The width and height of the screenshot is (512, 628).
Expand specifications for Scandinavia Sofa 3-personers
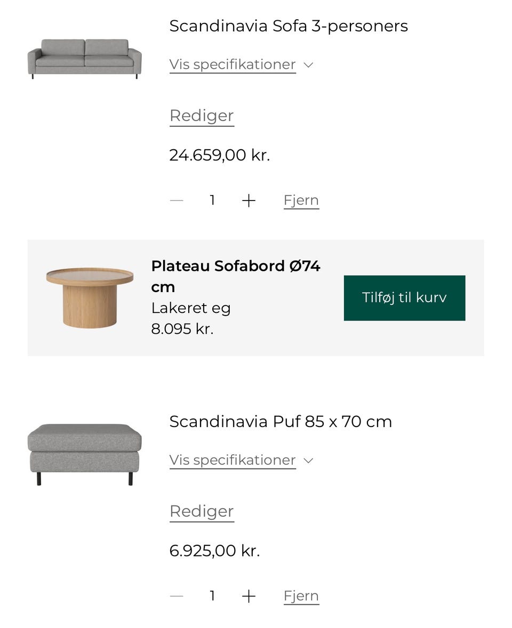tap(232, 64)
